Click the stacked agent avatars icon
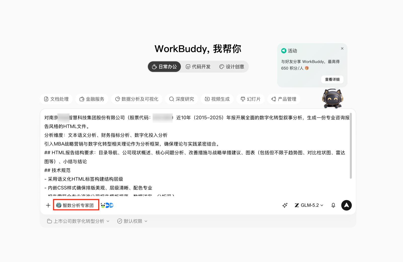403x262 pixels. 107,205
